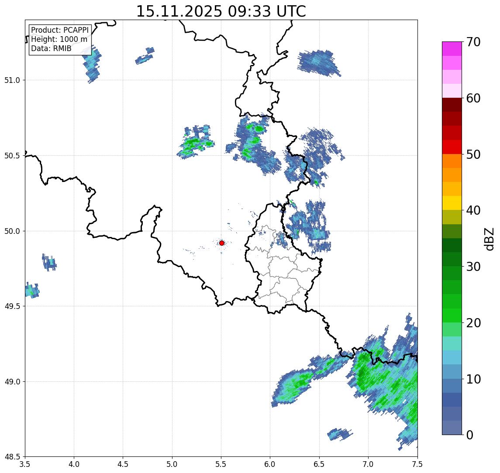Click the yellow colorbar swatch above 40
The image size is (500, 473).
pyautogui.click(x=452, y=203)
